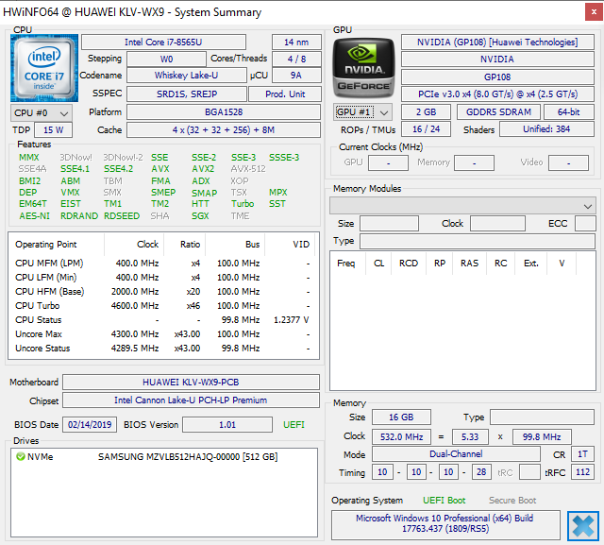The image size is (604, 545).
Task: Click the CR value 1T
Action: [582, 454]
